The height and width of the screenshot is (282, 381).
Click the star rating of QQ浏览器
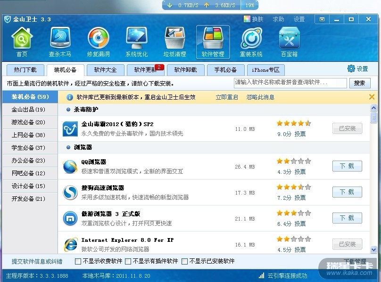(x=294, y=161)
